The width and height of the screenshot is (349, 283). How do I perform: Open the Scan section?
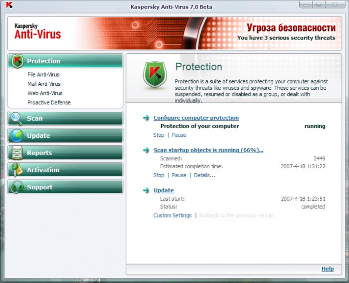65,118
